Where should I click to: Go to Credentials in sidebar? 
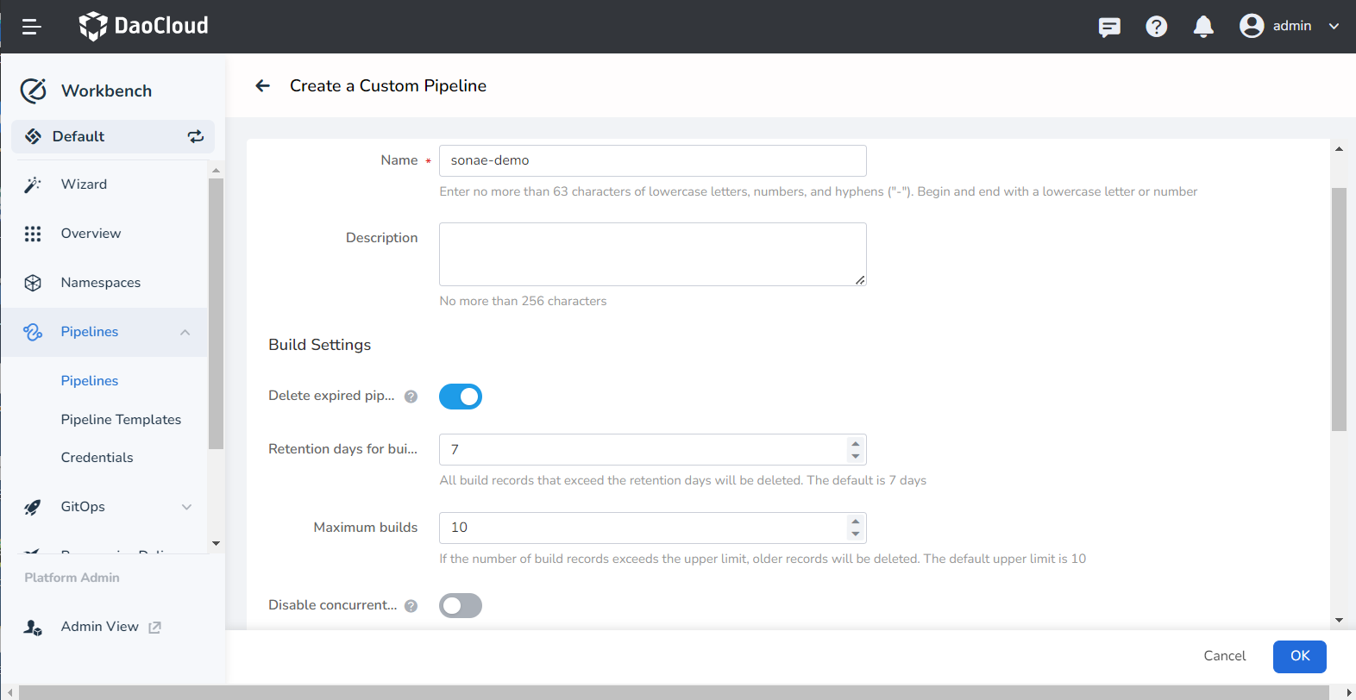click(x=97, y=458)
